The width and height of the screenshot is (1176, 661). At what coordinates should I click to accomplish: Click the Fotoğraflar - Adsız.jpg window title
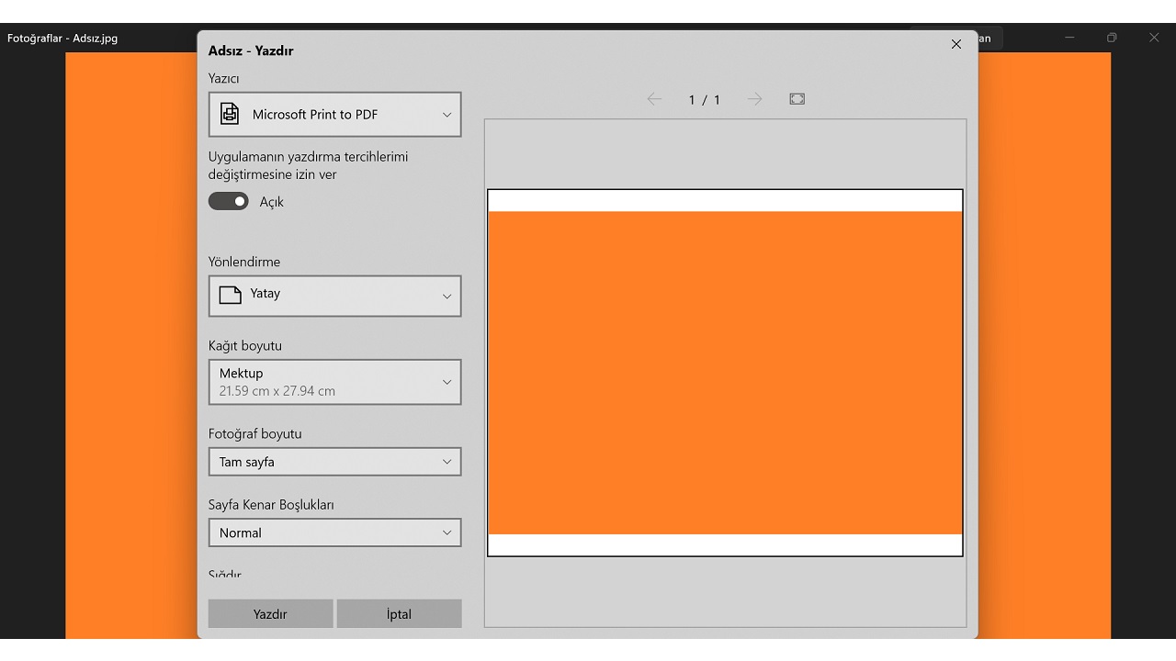coord(62,39)
